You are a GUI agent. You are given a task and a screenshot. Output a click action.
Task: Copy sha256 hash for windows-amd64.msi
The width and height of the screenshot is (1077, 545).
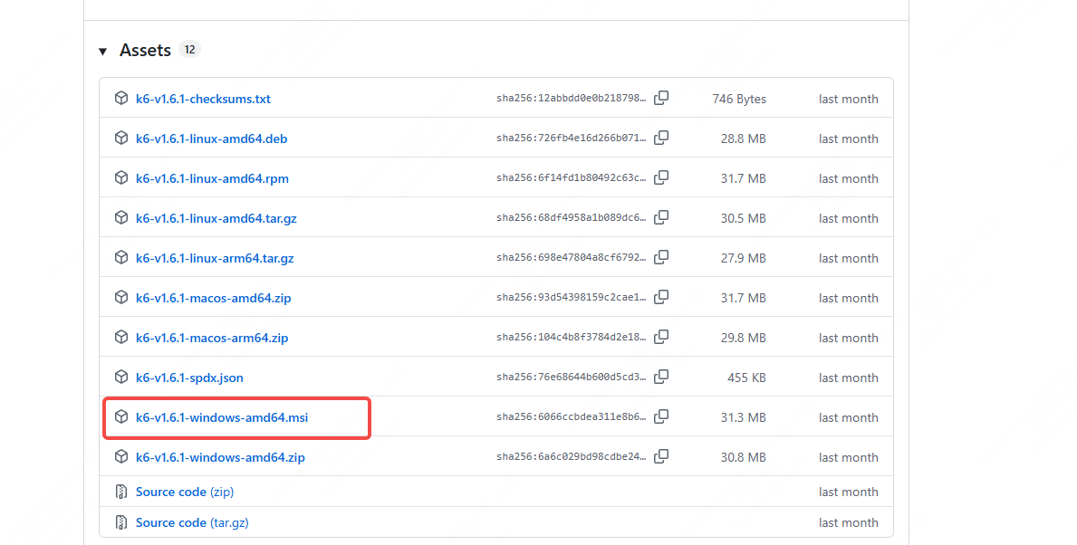tap(661, 416)
